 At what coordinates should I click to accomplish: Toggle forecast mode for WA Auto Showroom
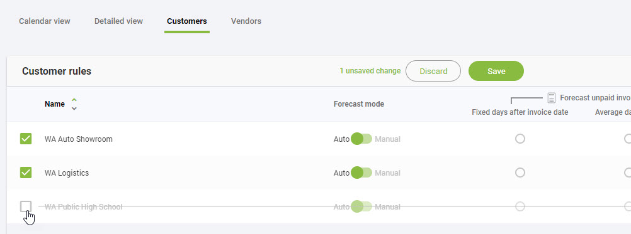pos(361,139)
